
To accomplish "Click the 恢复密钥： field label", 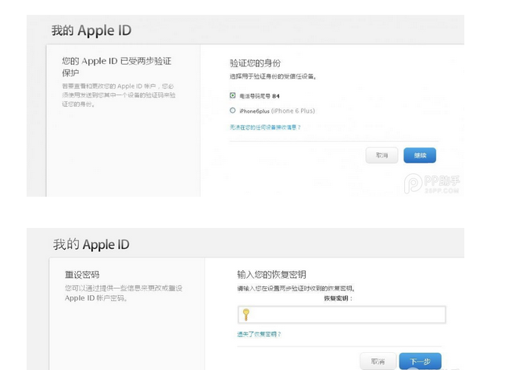I will coord(338,298).
